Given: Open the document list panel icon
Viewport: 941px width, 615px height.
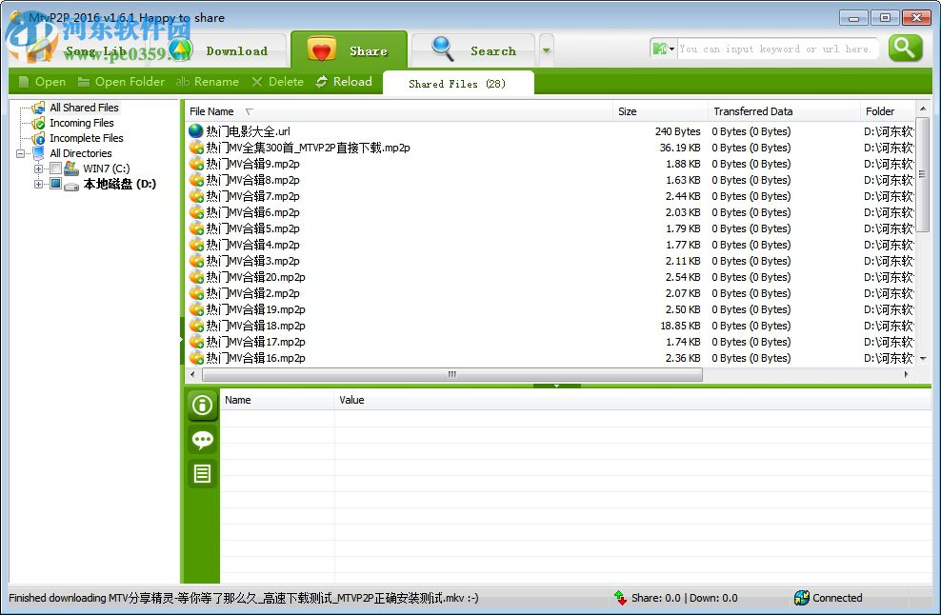Looking at the screenshot, I should pos(202,474).
